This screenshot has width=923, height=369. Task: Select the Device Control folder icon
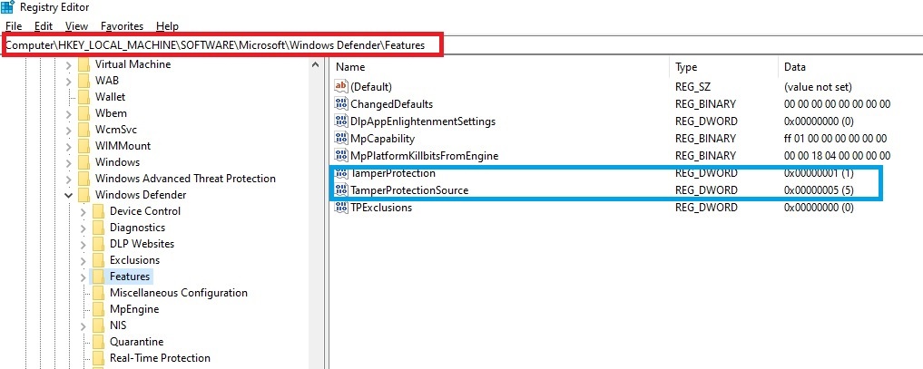99,211
